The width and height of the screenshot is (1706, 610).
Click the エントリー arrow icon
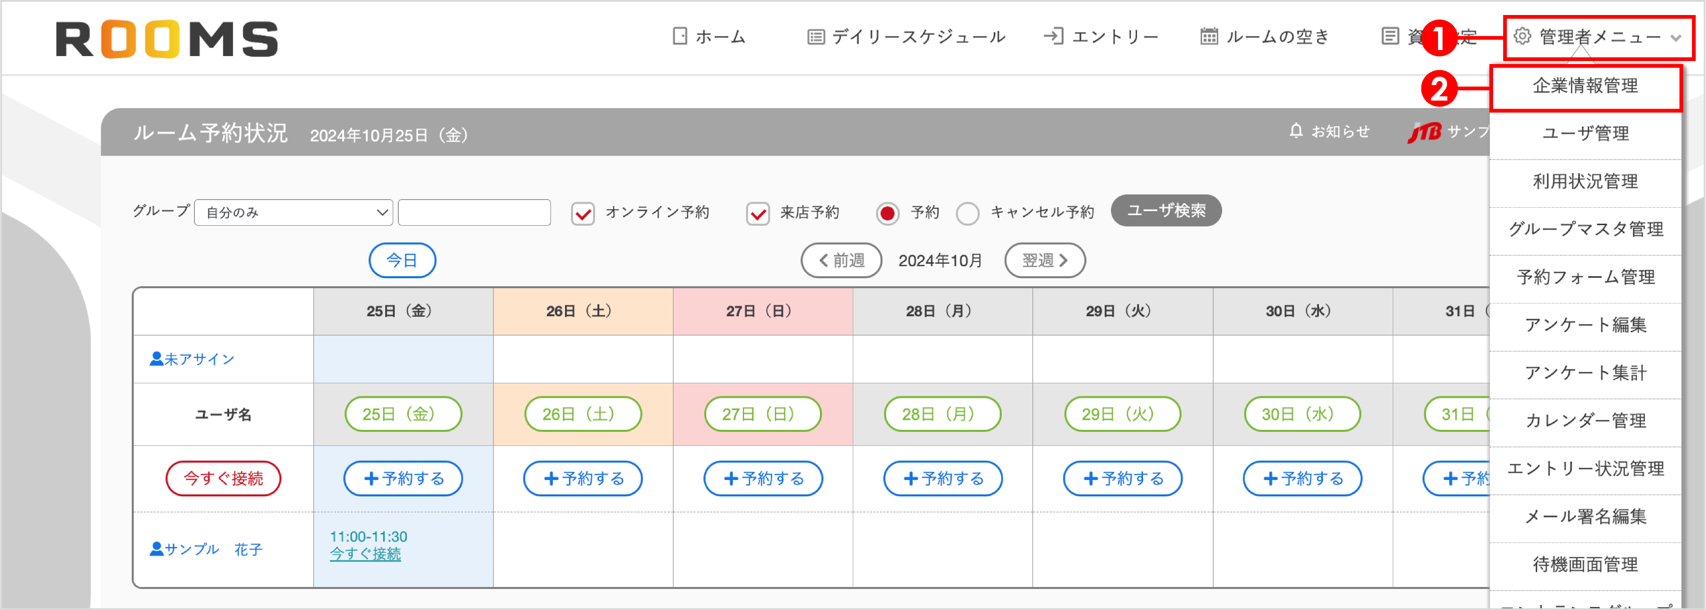pos(1055,37)
